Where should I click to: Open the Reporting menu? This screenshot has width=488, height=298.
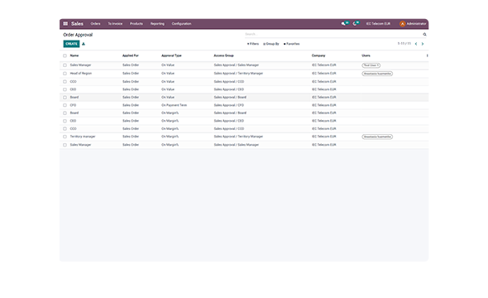point(157,24)
